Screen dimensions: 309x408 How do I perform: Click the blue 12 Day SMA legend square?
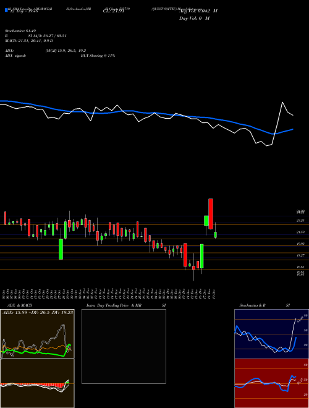point(6,10)
